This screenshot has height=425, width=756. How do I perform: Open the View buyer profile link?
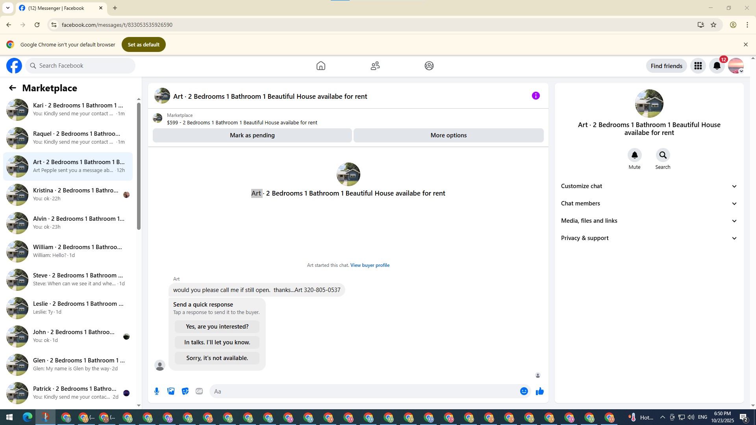[x=370, y=265]
